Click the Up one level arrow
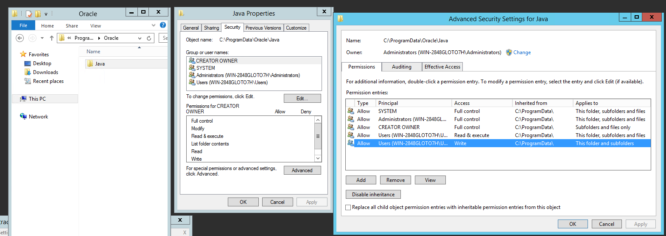666x236 pixels. [x=52, y=38]
